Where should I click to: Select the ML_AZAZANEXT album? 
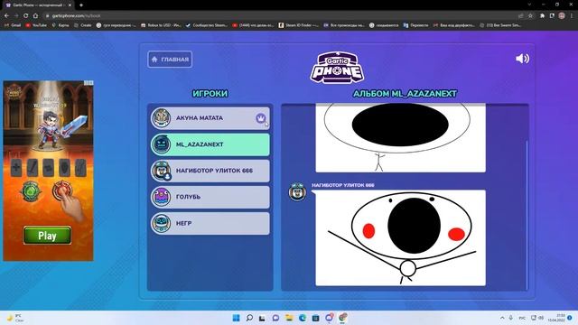(210, 144)
